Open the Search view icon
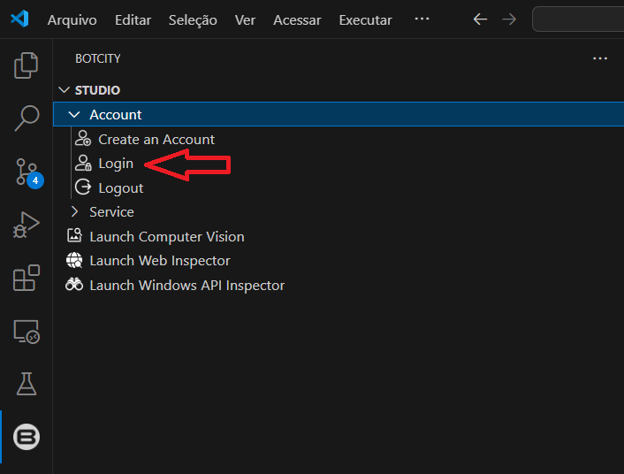Image resolution: width=624 pixels, height=474 pixels. click(x=27, y=118)
